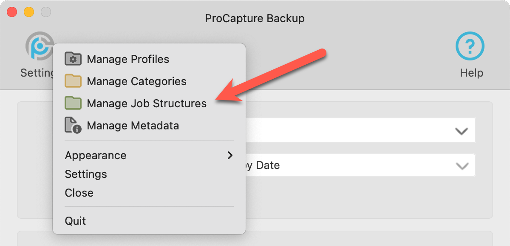
Task: Click the green Manage Job Structures folder icon
Action: click(73, 103)
